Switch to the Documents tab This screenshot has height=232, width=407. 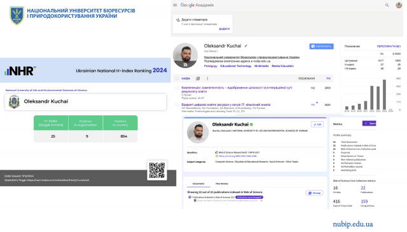(x=198, y=184)
